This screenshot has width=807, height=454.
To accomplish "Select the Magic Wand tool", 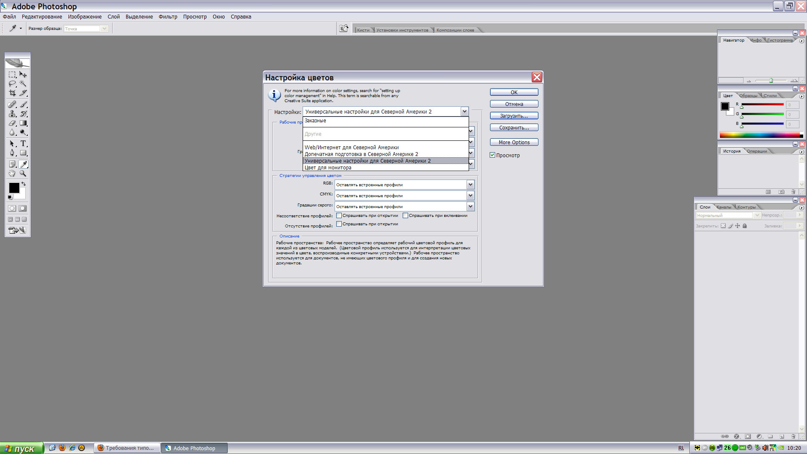I will pos(23,84).
